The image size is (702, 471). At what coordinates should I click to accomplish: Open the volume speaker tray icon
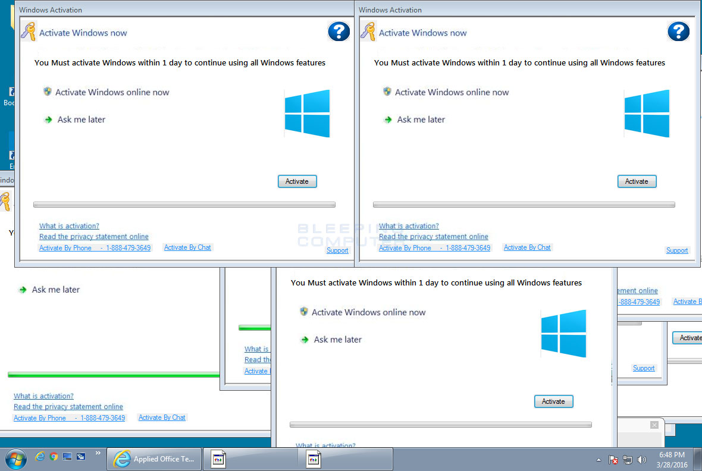click(642, 460)
